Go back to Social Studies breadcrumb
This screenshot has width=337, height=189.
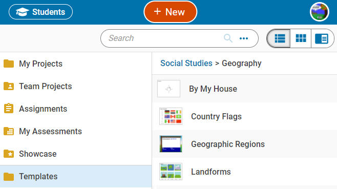[186, 63]
